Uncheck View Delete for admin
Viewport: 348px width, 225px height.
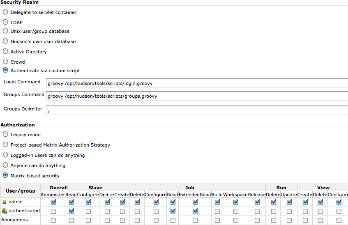point(320,202)
